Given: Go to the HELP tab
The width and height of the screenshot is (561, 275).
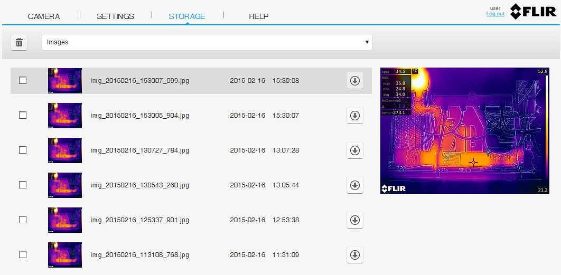Looking at the screenshot, I should [259, 16].
